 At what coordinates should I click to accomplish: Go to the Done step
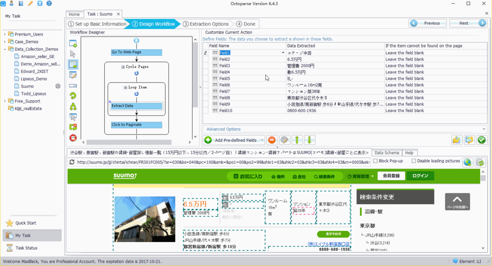click(x=246, y=24)
